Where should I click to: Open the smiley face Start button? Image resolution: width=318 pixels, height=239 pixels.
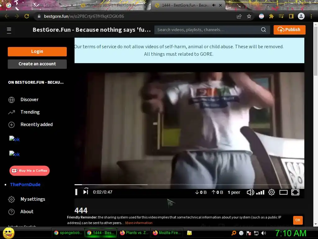click(9, 233)
